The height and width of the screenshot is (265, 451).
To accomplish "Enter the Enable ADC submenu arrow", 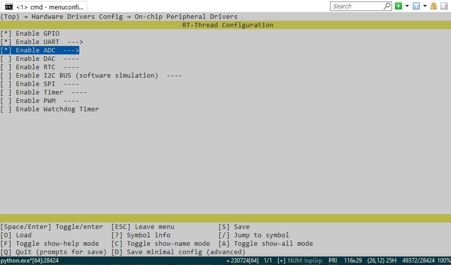I will click(71, 50).
